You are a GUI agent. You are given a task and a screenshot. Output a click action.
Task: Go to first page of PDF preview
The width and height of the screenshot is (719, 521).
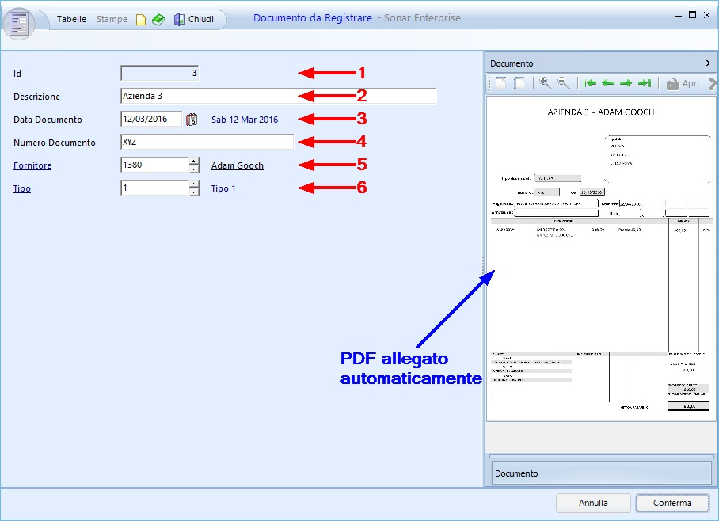click(x=589, y=83)
